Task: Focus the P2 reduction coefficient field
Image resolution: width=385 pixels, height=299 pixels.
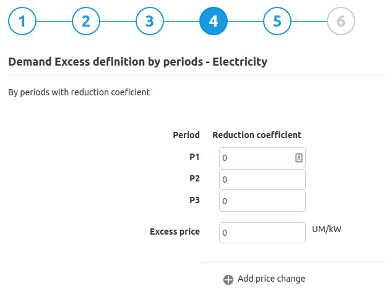Action: click(262, 180)
